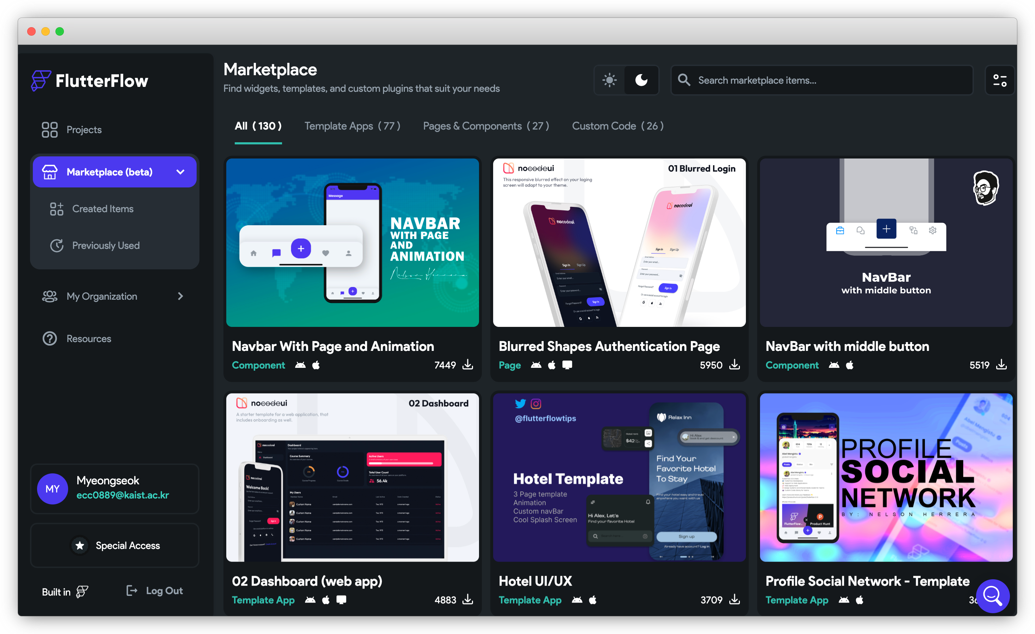Viewport: 1035px width, 634px height.
Task: Download 02 Dashboard (web app)
Action: coord(467,599)
